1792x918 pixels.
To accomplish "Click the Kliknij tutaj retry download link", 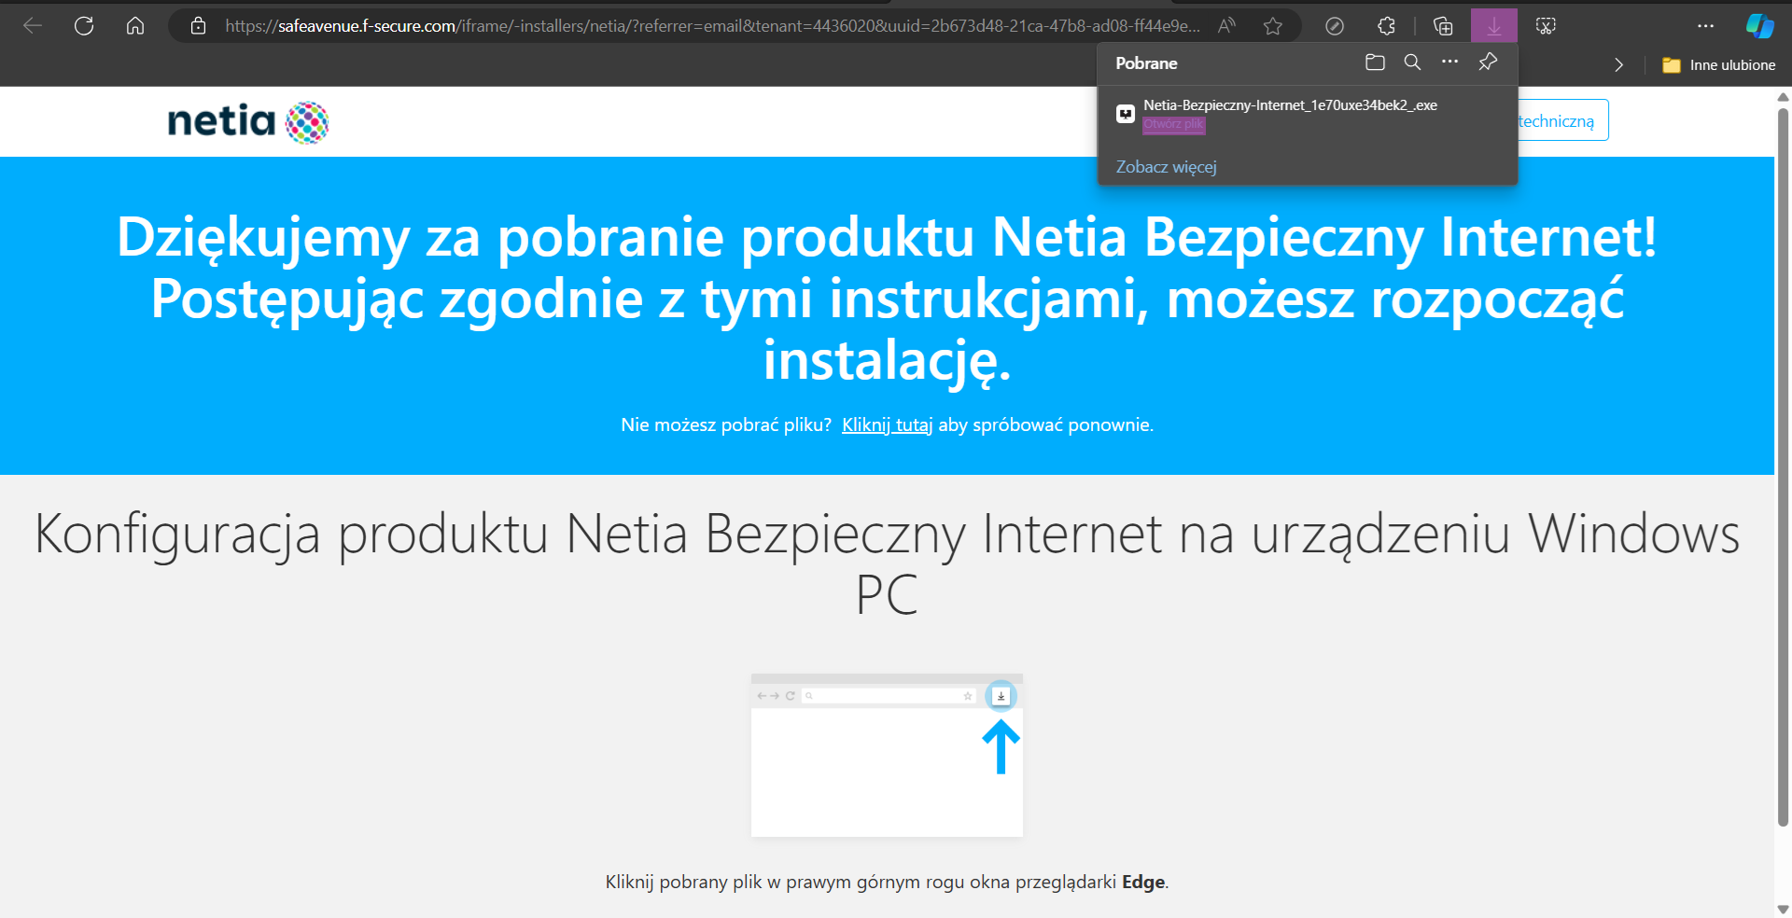I will tap(887, 425).
